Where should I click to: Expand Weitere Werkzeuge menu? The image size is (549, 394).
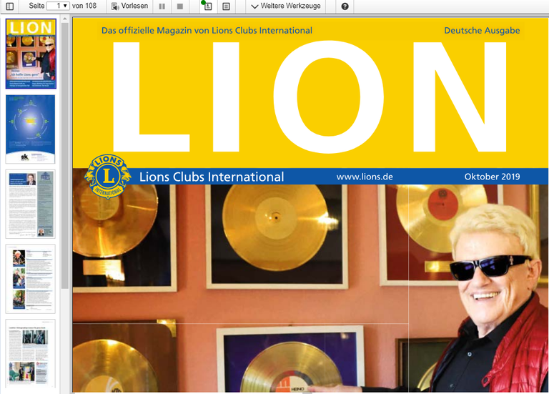(x=286, y=6)
